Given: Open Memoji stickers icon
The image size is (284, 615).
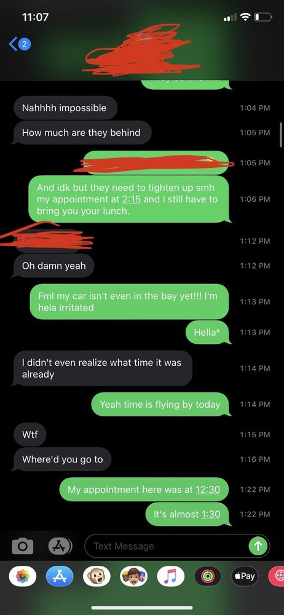Looking at the screenshot, I should tap(134, 576).
